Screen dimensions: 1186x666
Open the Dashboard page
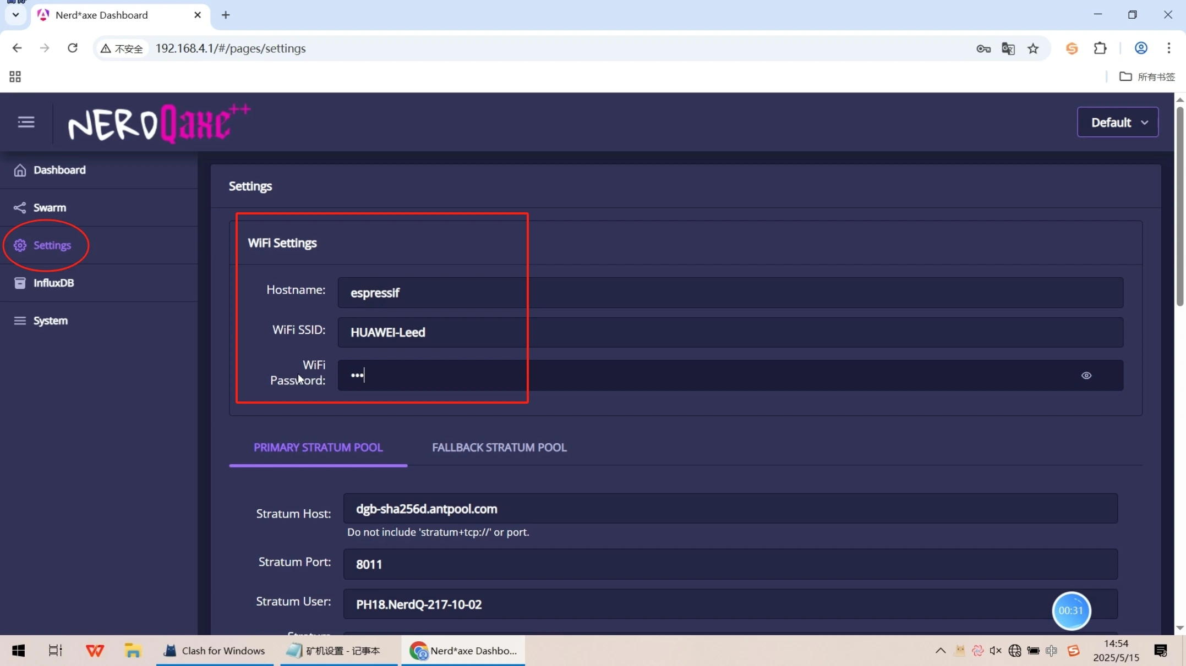coord(59,170)
